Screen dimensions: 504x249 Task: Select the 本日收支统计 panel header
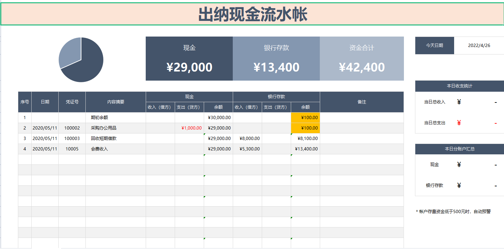(459, 86)
